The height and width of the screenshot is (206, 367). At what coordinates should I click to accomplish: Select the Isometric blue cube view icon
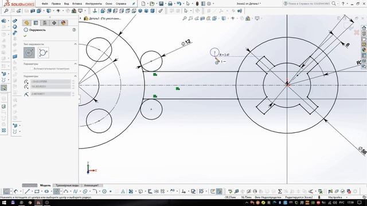[x=140, y=11]
